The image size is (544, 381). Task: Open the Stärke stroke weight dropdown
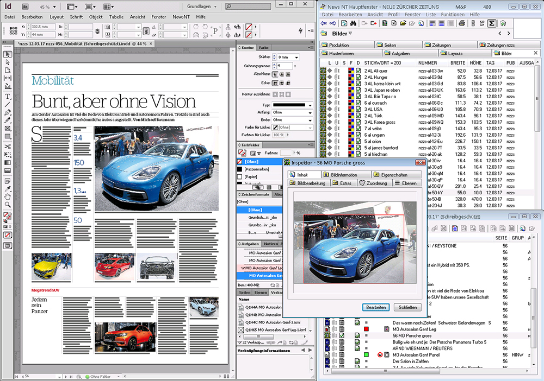296,57
